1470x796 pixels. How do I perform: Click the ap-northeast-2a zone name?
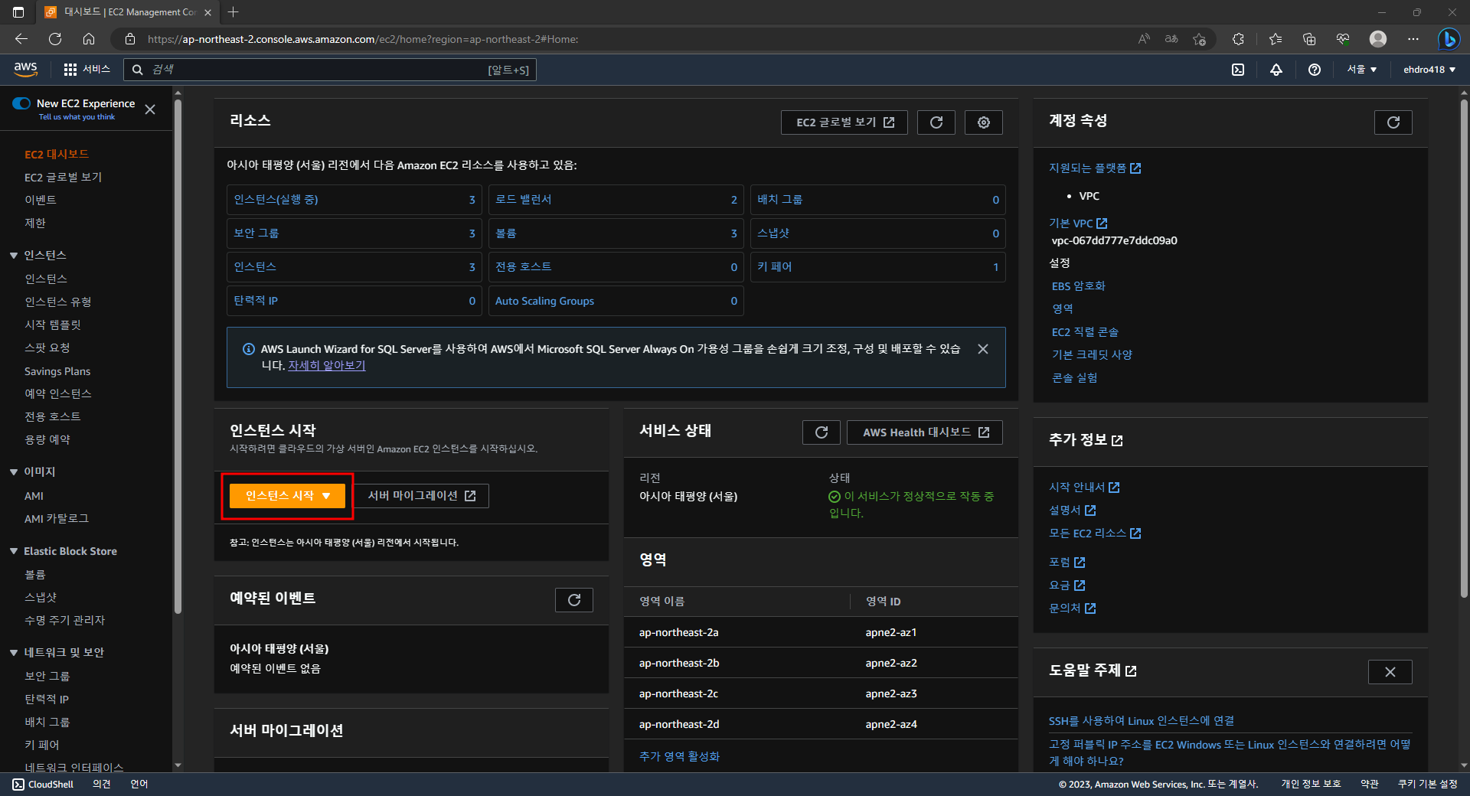coord(679,633)
